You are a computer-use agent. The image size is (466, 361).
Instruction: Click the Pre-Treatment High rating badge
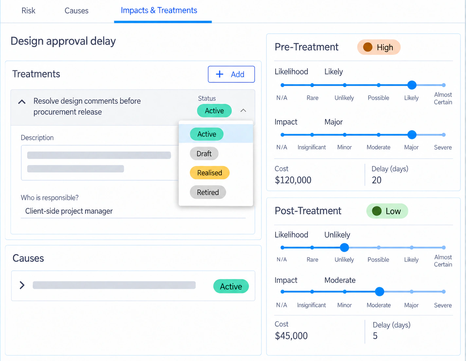point(379,47)
